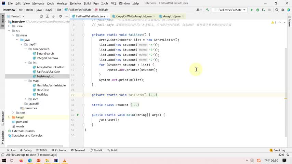Click the stop process icon
Viewport: 292px width, 164px height.
pos(269,10)
